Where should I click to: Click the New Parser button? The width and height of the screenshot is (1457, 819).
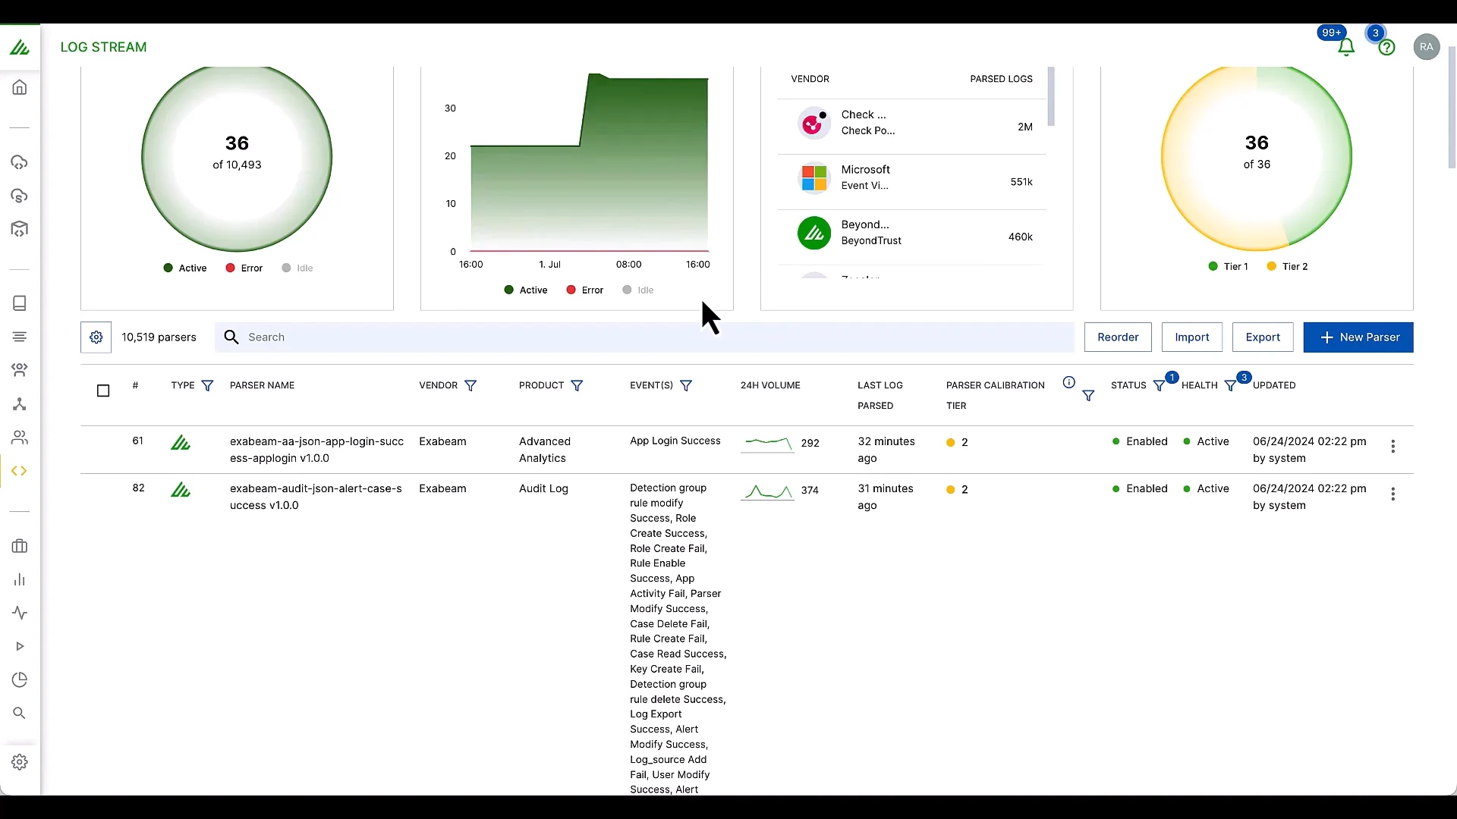1358,337
